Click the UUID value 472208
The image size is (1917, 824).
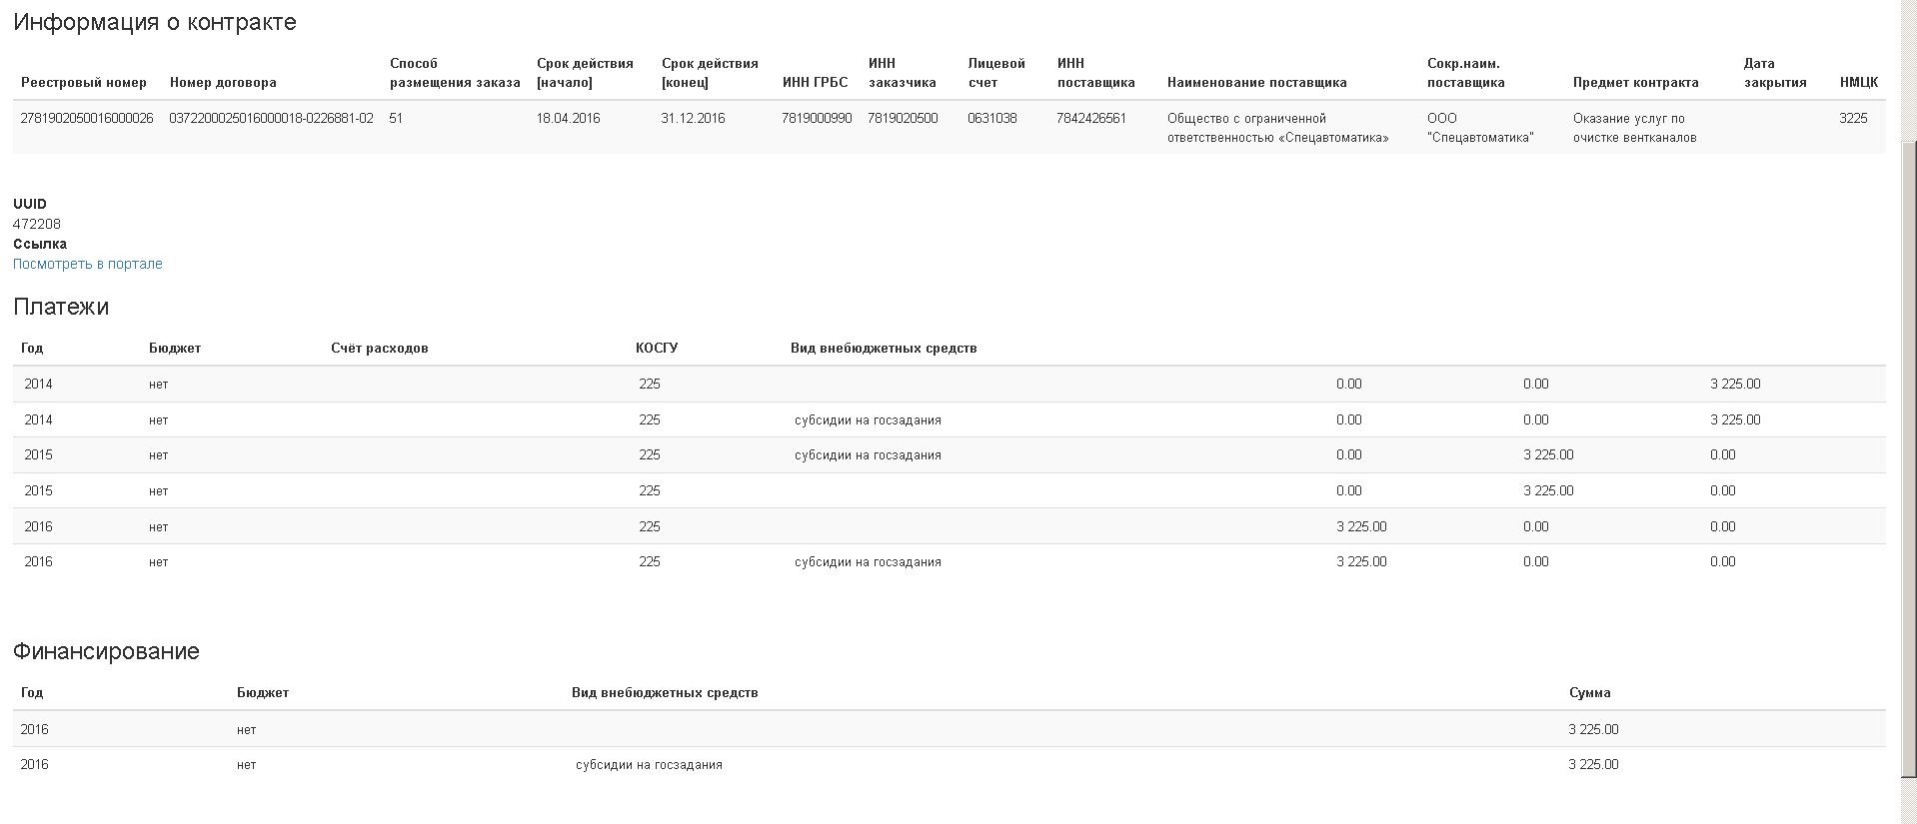pos(37,224)
